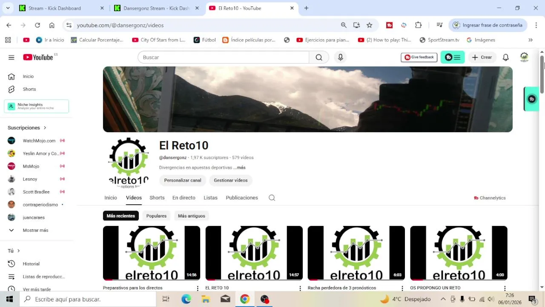Open Niche Insights panel in sidebar
Viewport: 545px width, 307px height.
point(37,106)
